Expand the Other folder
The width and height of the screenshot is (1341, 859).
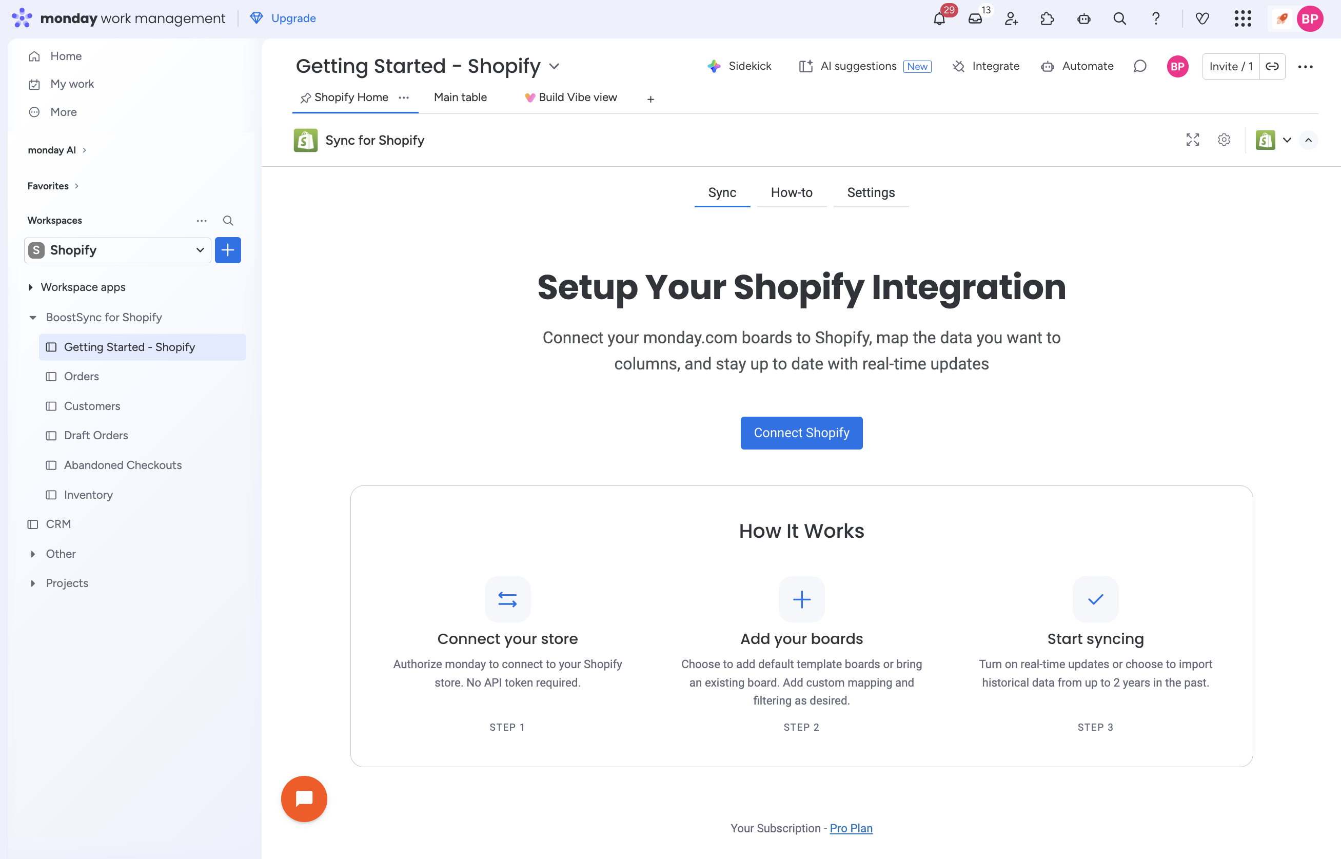point(33,554)
